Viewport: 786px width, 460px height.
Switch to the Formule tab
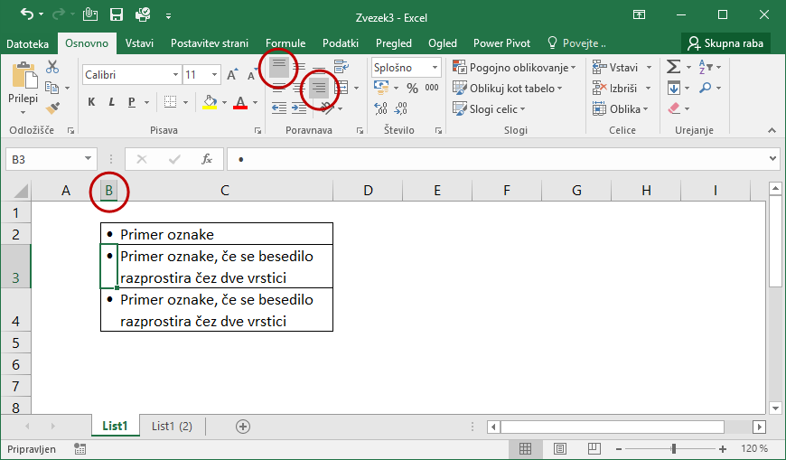coord(285,43)
